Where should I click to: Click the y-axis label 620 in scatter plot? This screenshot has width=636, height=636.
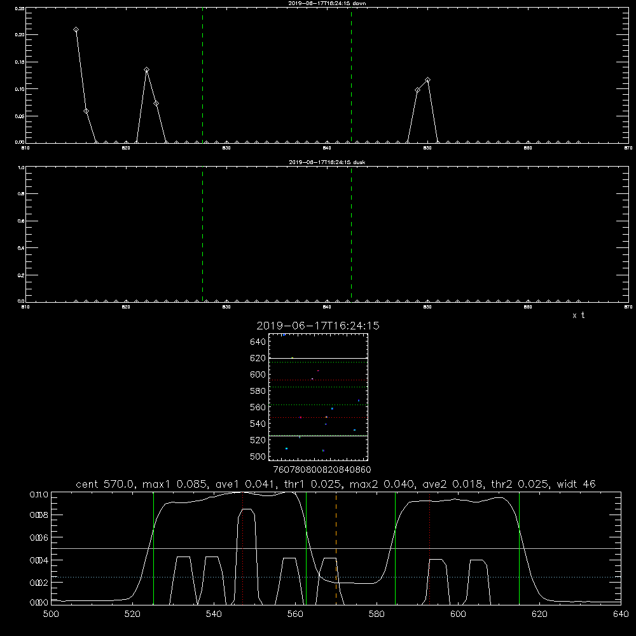coord(258,358)
